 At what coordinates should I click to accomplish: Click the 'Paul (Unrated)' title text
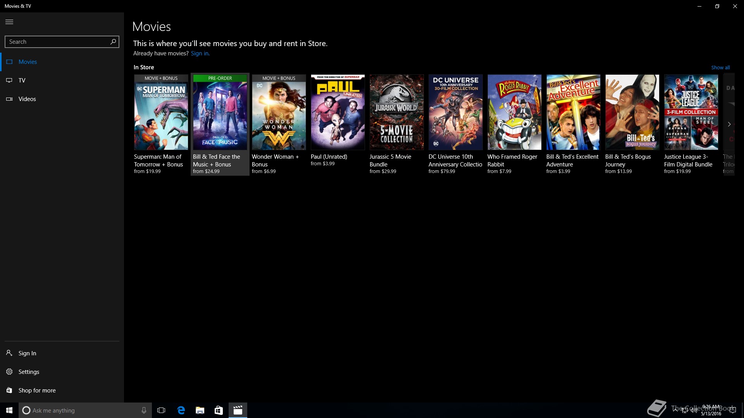pos(329,156)
